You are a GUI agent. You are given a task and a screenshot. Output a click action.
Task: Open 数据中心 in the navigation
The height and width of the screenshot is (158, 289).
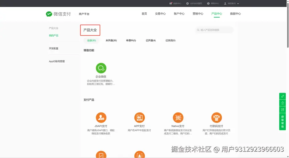tap(236, 14)
